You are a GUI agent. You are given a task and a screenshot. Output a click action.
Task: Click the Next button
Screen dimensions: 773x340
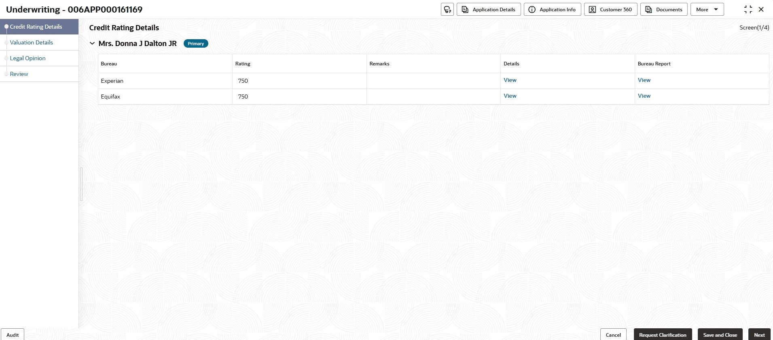(759, 335)
